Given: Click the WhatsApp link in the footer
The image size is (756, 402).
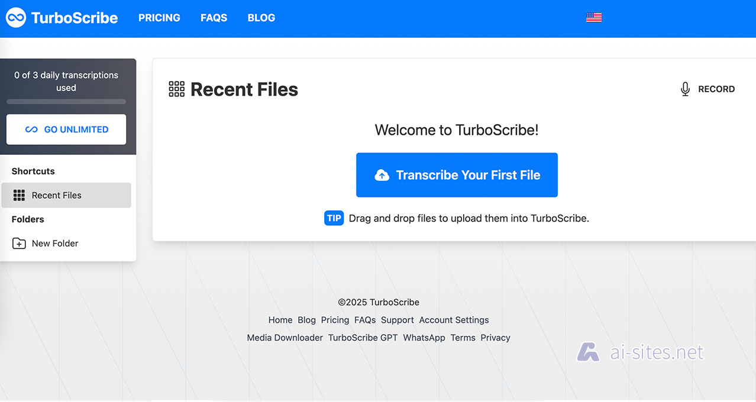Looking at the screenshot, I should (x=424, y=338).
